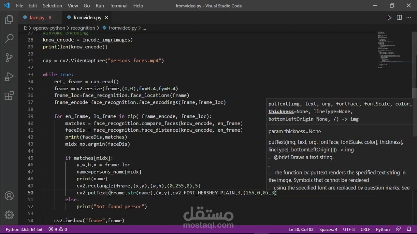Click 'else:' on line 51
The image size is (417, 234).
pos(72,200)
